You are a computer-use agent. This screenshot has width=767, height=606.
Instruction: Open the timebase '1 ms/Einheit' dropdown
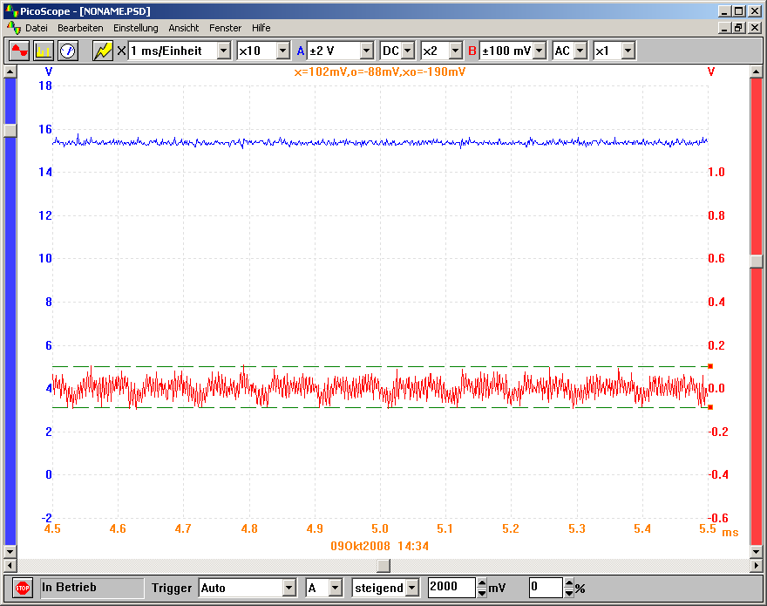pos(223,51)
